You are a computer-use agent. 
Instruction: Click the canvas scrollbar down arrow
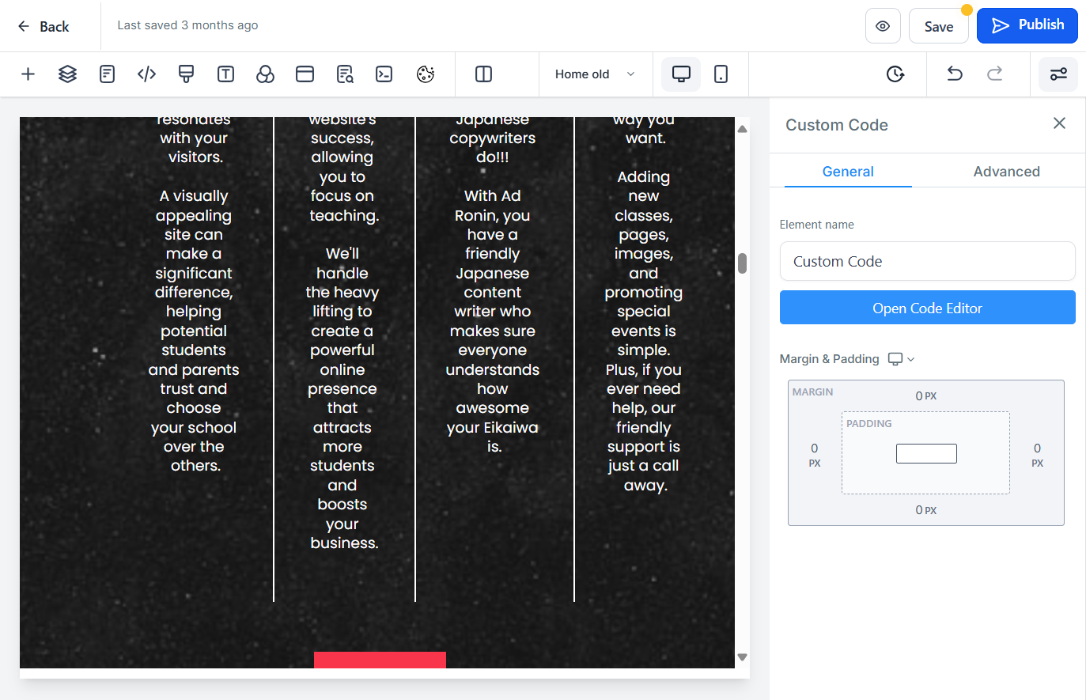[742, 657]
